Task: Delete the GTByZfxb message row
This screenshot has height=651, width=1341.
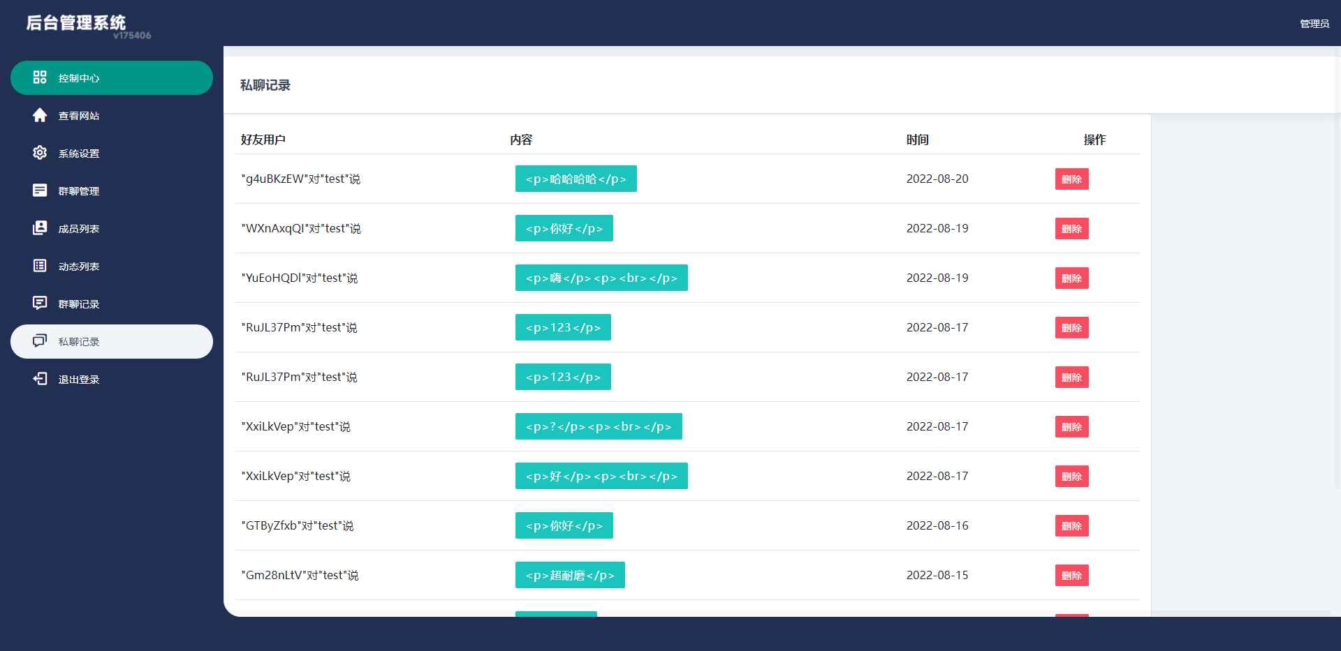Action: point(1071,526)
